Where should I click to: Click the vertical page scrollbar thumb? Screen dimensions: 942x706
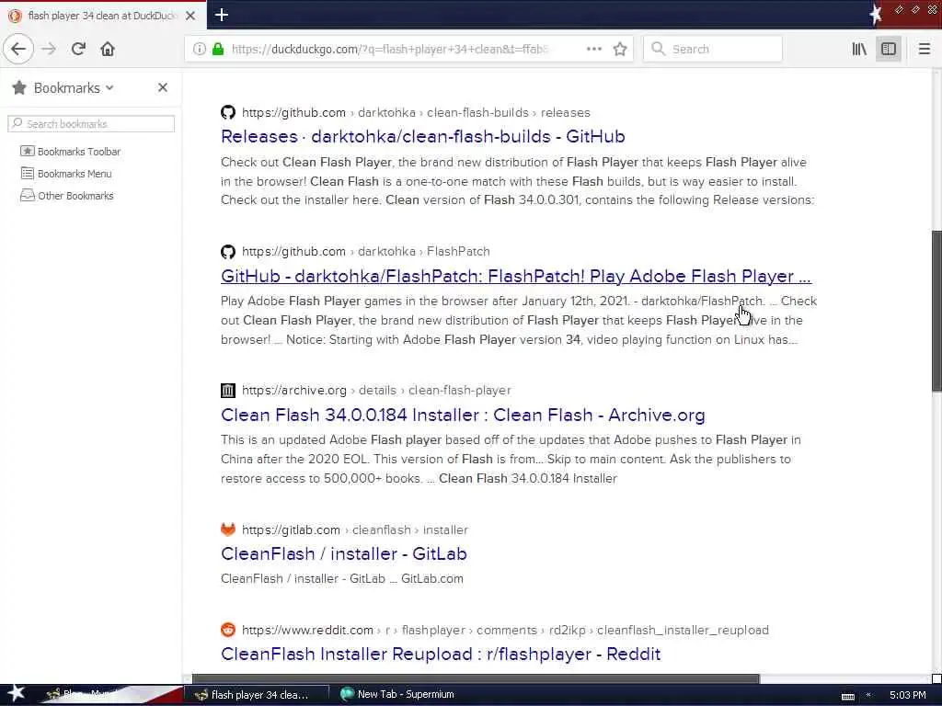coord(936,311)
